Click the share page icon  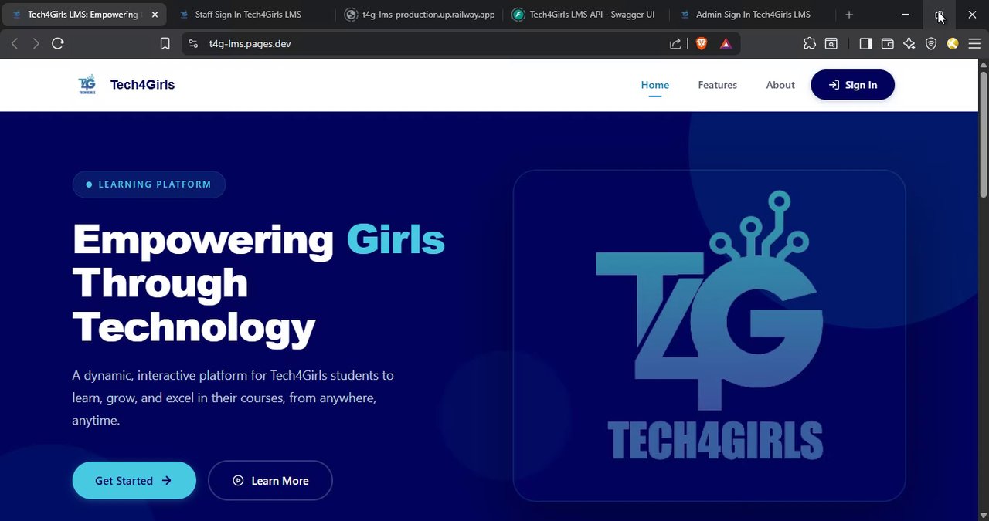675,44
